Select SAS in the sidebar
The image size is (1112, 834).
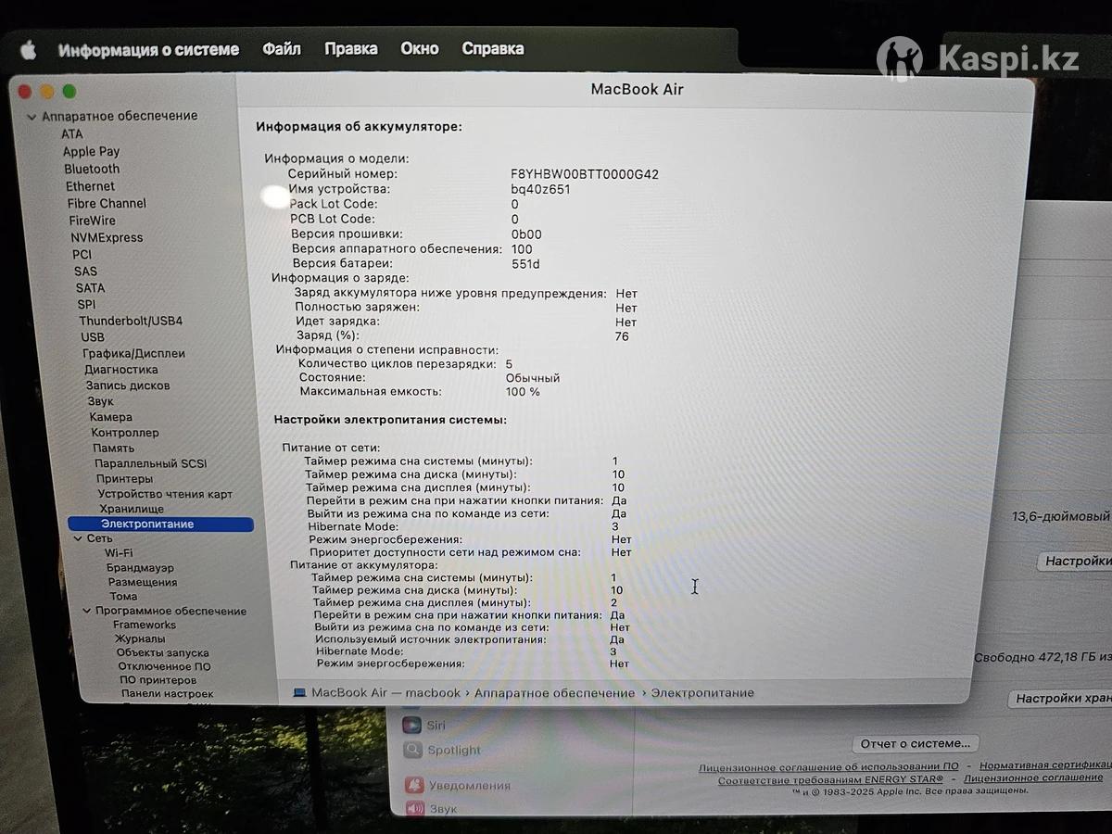pyautogui.click(x=85, y=272)
